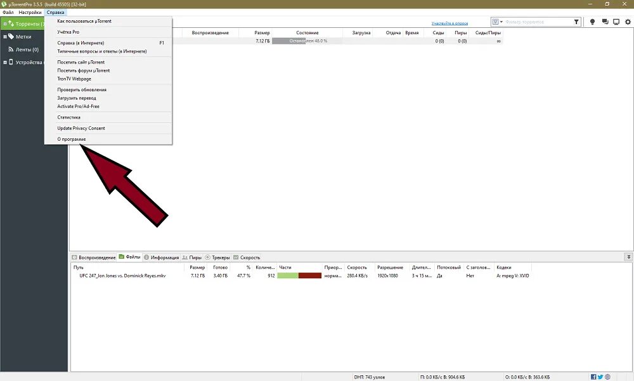Image resolution: width=634 pixels, height=381 pixels.
Task: Click the graph icon on Скорость tab
Action: (x=236, y=257)
